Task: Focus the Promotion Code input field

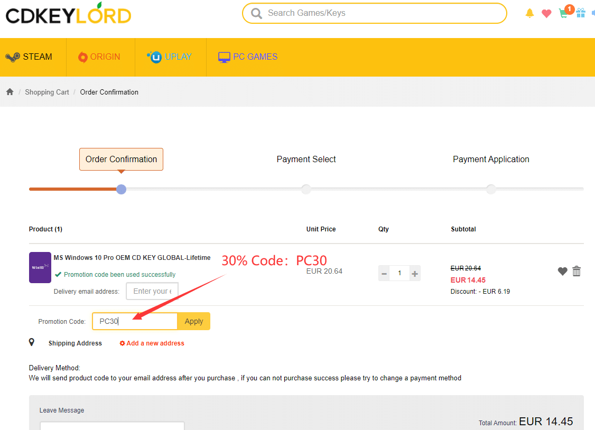Action: click(135, 321)
